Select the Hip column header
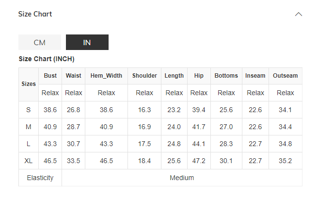This screenshot has width=318, height=200. tap(199, 76)
